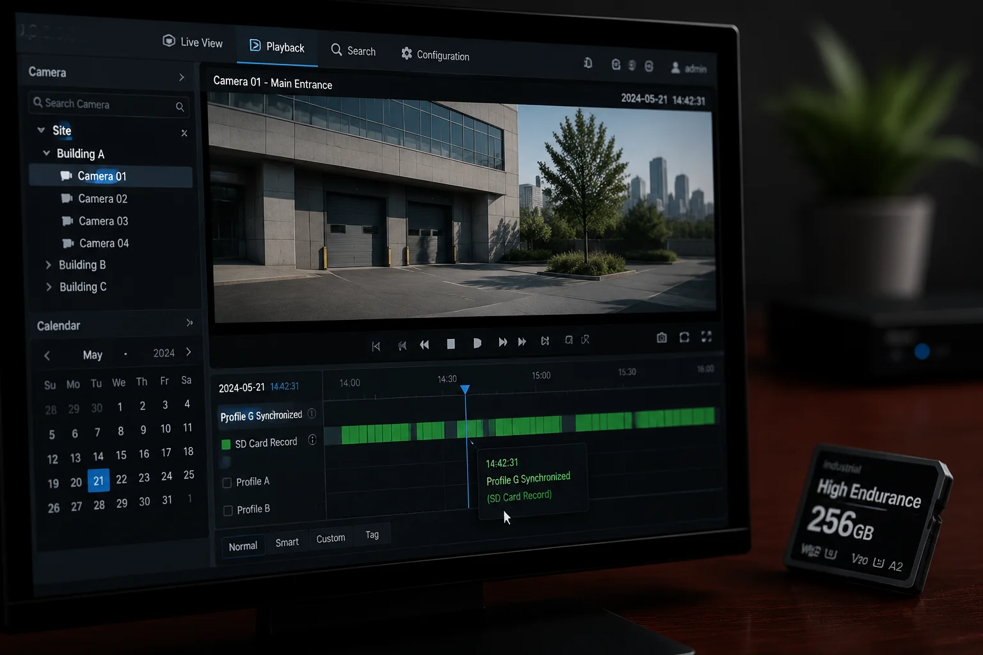
Task: Click the Live View shield icon
Action: point(169,40)
